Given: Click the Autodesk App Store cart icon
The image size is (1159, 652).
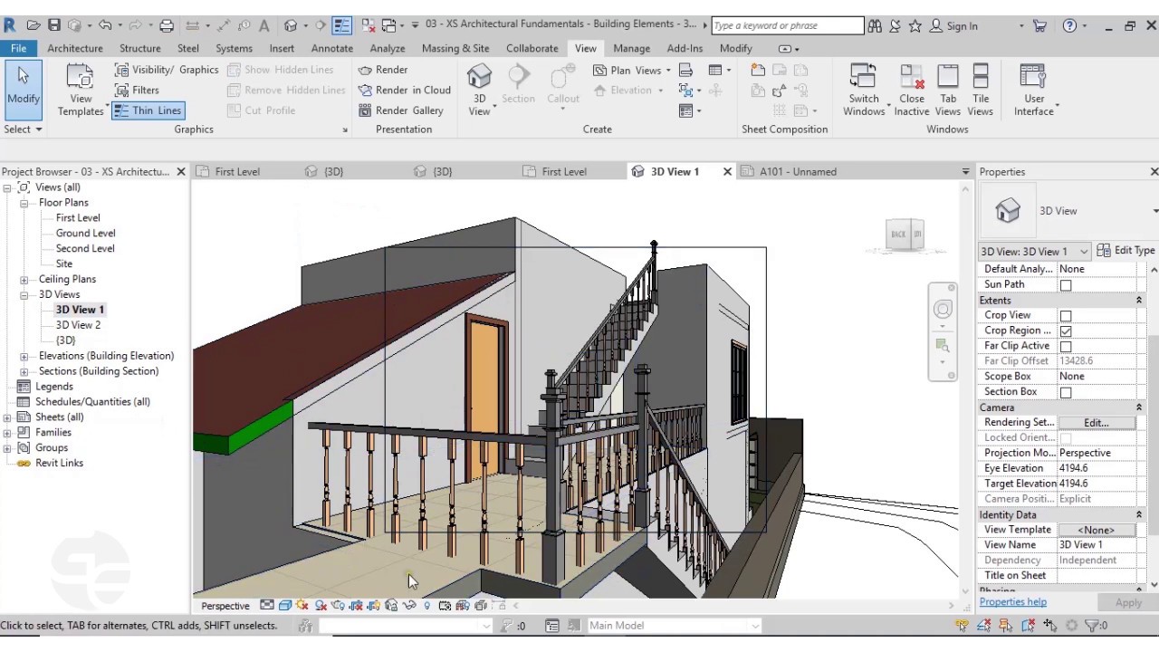Looking at the screenshot, I should [1039, 26].
